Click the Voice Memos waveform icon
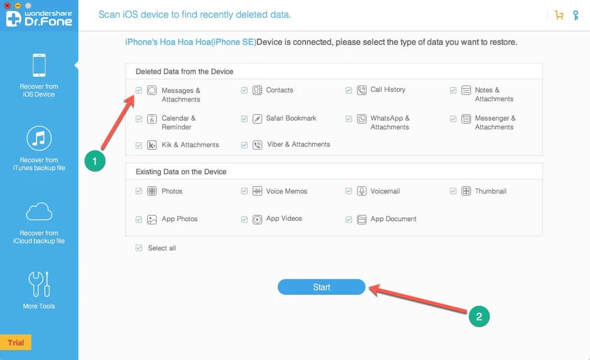The height and width of the screenshot is (360, 590). (x=257, y=191)
